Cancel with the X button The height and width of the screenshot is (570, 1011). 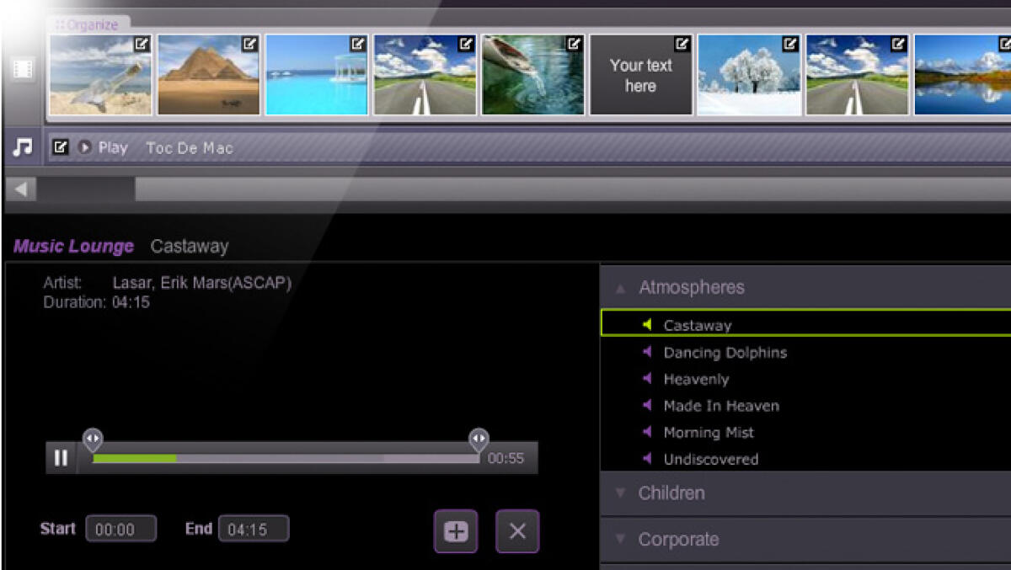(517, 531)
